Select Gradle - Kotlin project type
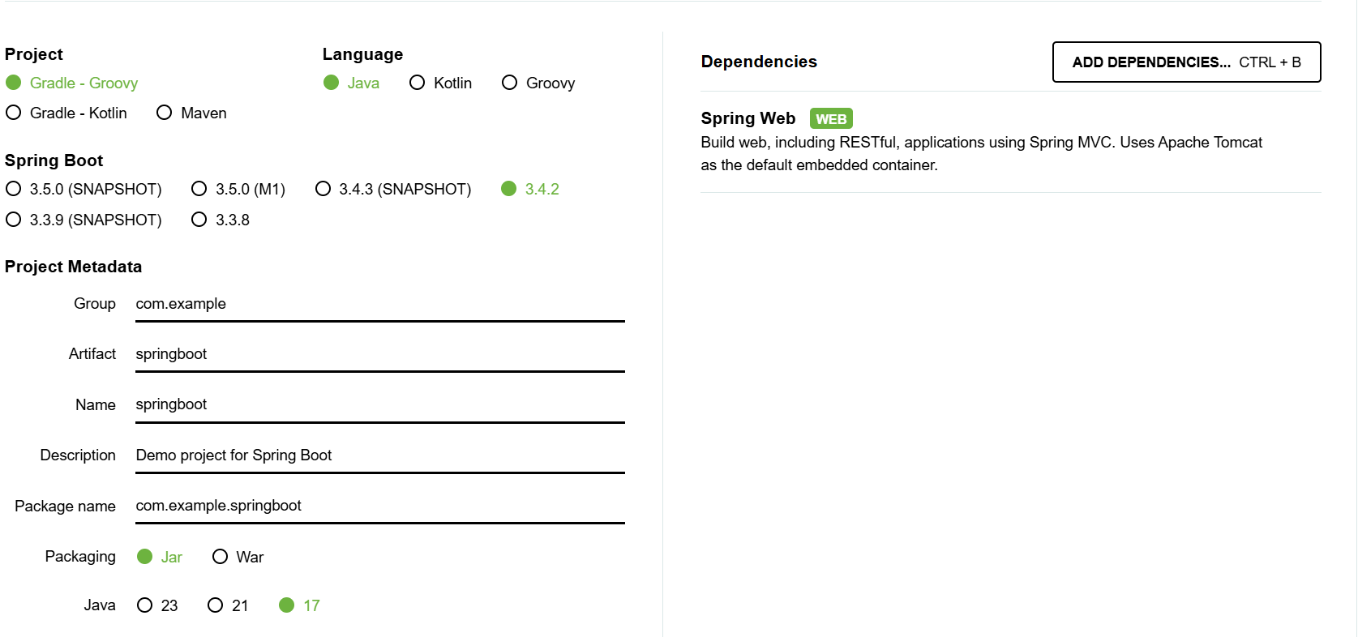This screenshot has height=637, width=1358. coord(66,113)
